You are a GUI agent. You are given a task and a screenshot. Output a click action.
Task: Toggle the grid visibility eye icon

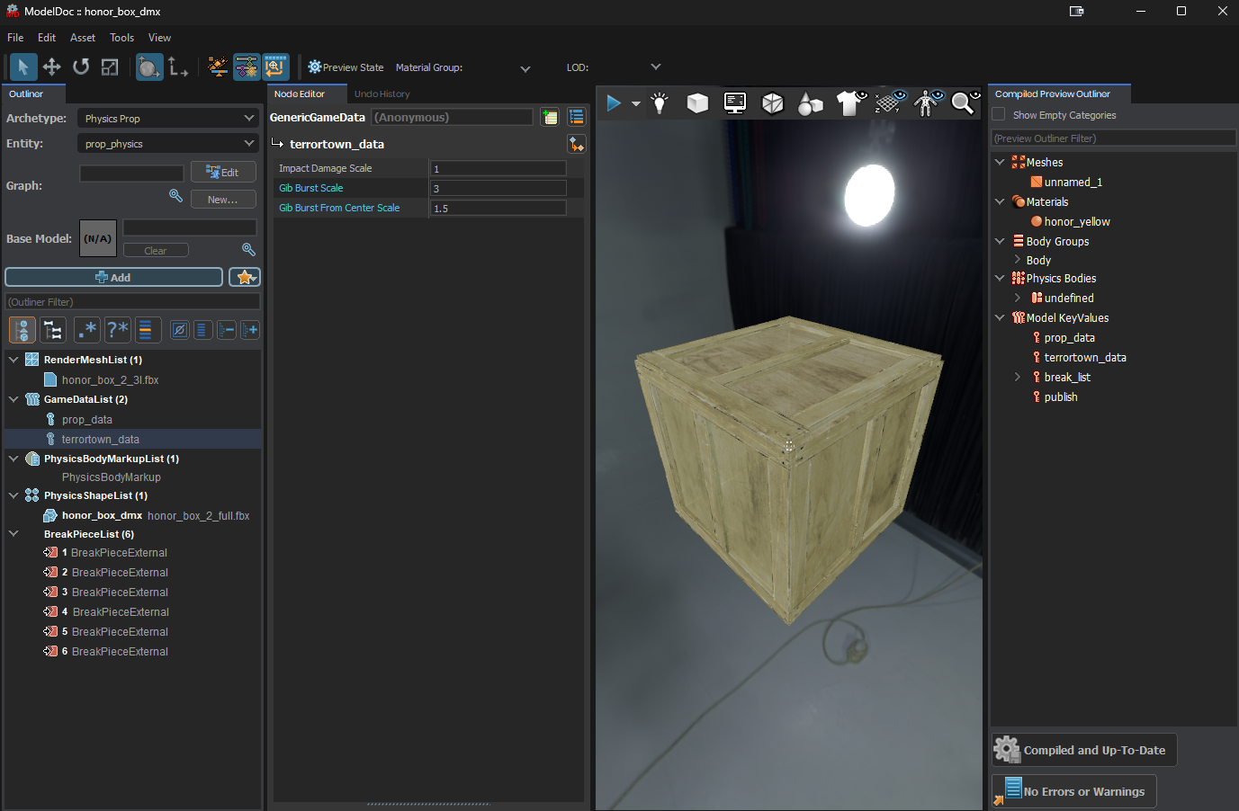click(x=890, y=103)
